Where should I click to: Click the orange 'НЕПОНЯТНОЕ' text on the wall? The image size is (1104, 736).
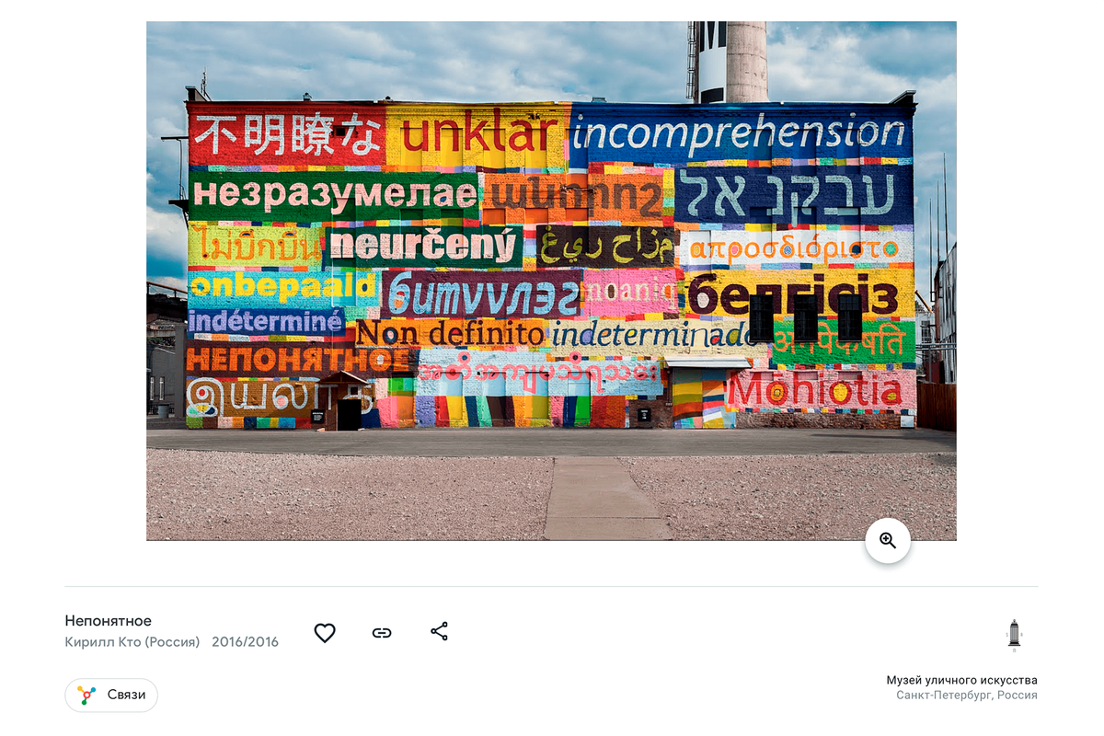[x=296, y=358]
